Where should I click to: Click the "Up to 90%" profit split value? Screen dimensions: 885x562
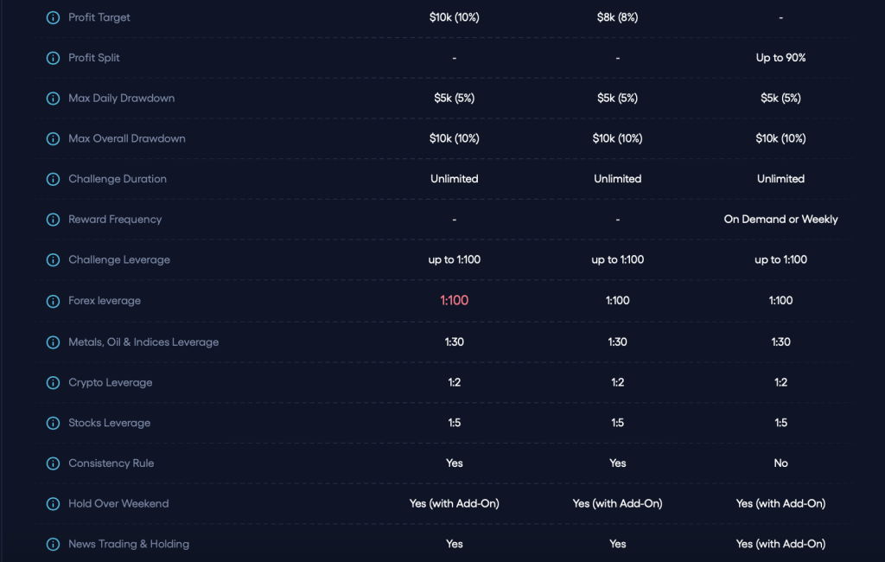pos(780,58)
